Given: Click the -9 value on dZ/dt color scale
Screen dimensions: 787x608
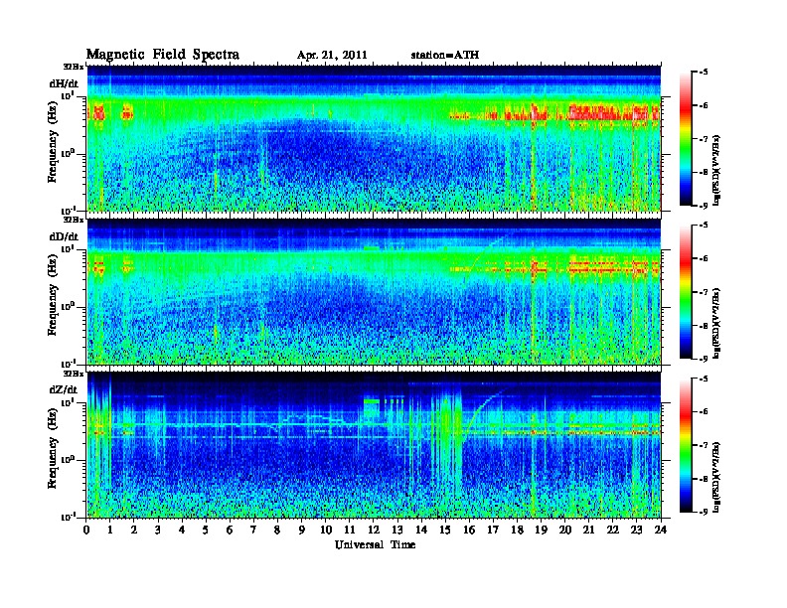Looking at the screenshot, I should [704, 512].
